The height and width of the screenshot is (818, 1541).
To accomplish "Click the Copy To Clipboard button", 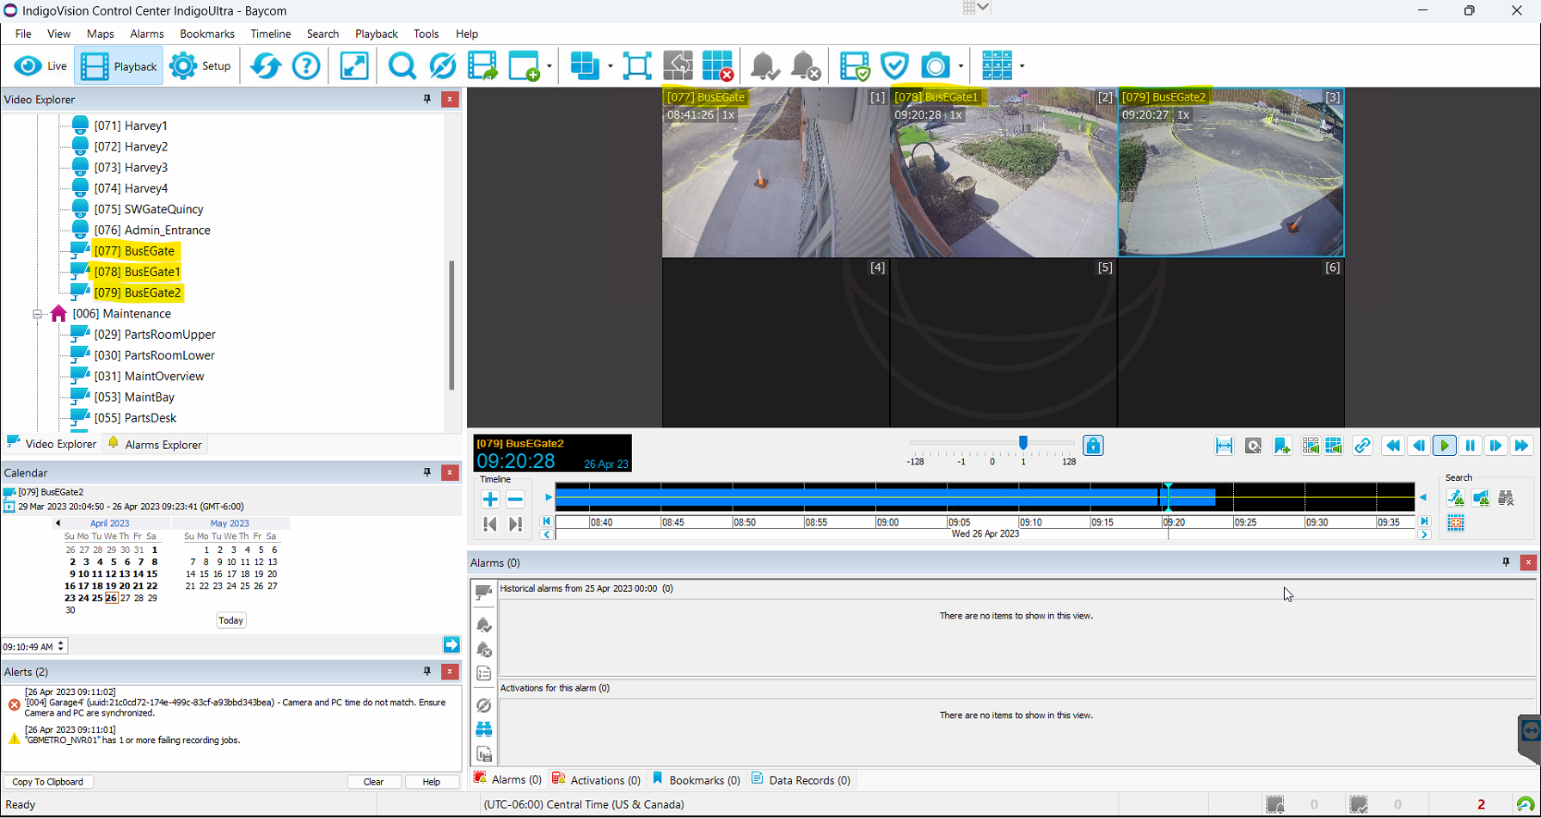I will [x=48, y=782].
